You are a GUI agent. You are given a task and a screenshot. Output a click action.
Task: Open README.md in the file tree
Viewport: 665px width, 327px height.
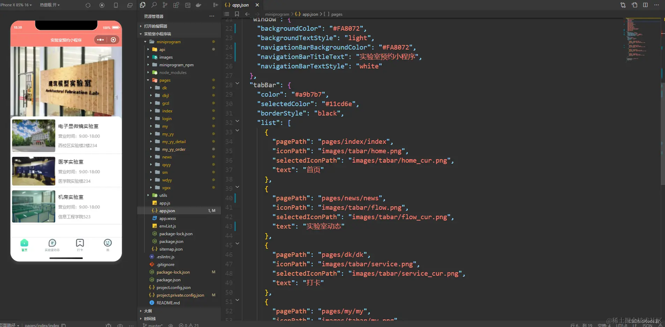(179, 303)
